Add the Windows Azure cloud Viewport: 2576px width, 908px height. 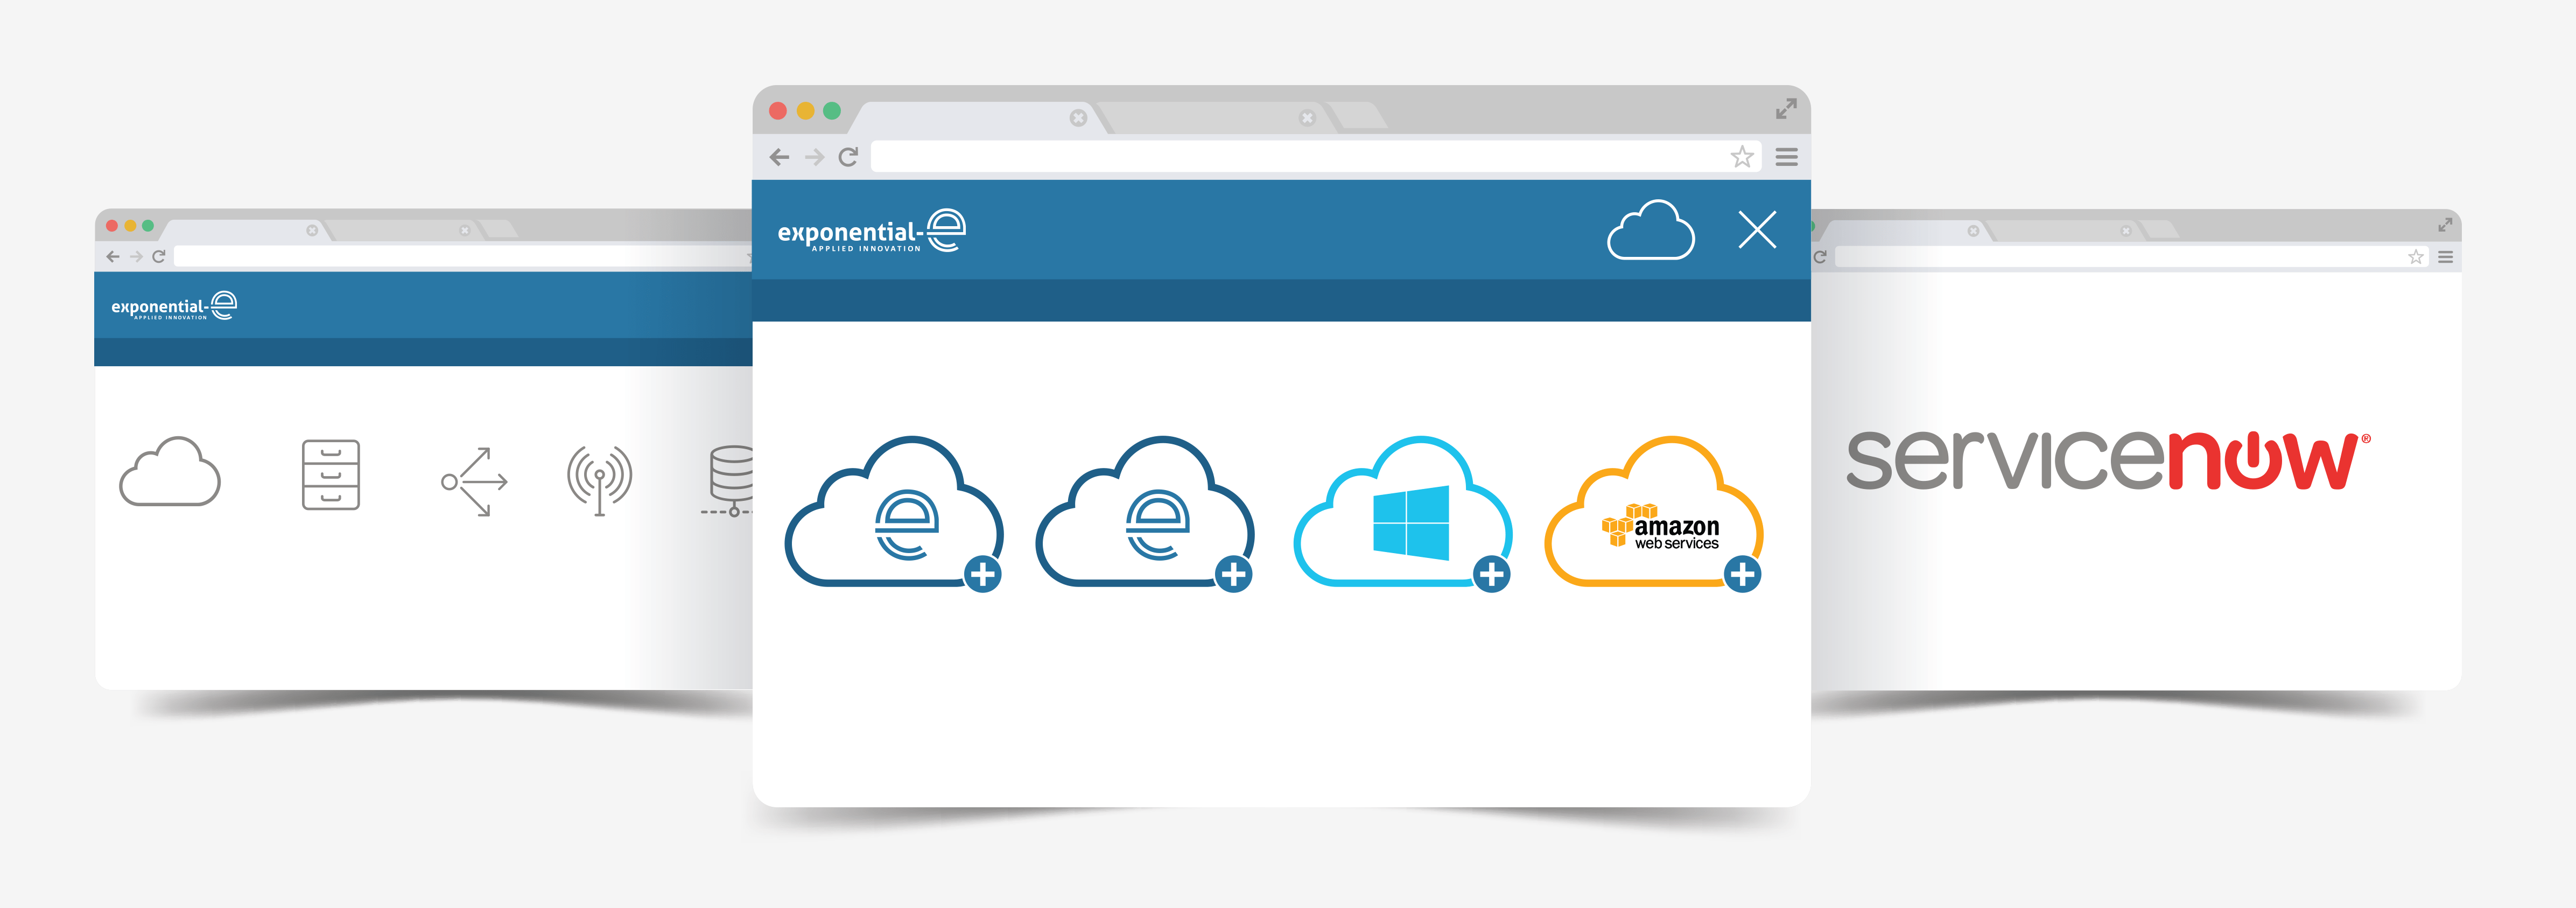[x=1492, y=574]
